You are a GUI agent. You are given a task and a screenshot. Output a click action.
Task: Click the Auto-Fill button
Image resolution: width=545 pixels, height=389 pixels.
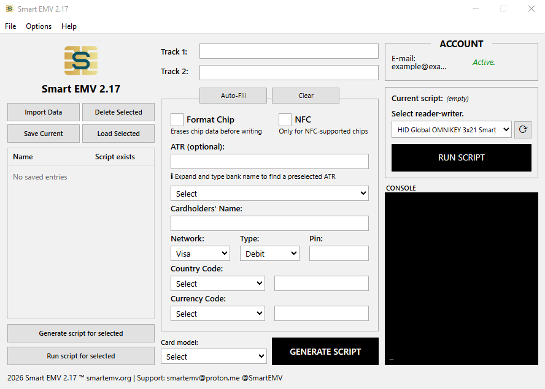pyautogui.click(x=233, y=96)
